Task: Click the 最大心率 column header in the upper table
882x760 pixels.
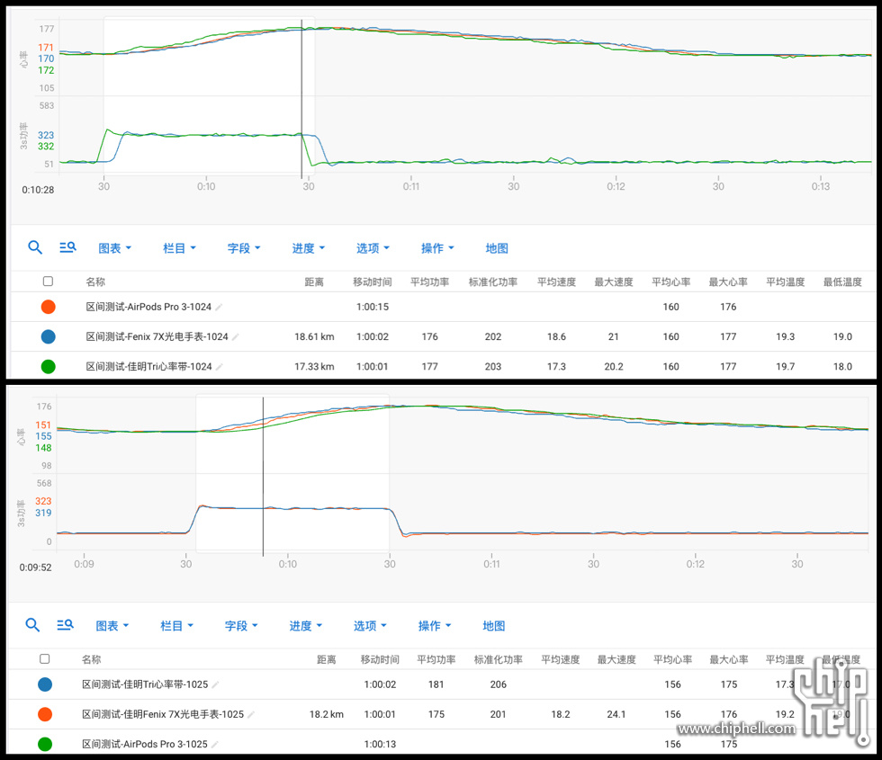Action: (x=728, y=282)
